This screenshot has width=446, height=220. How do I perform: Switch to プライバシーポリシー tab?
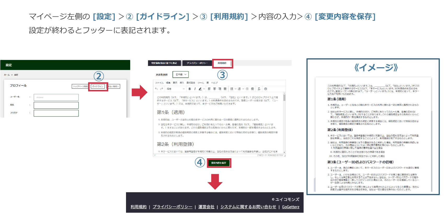pos(197,63)
